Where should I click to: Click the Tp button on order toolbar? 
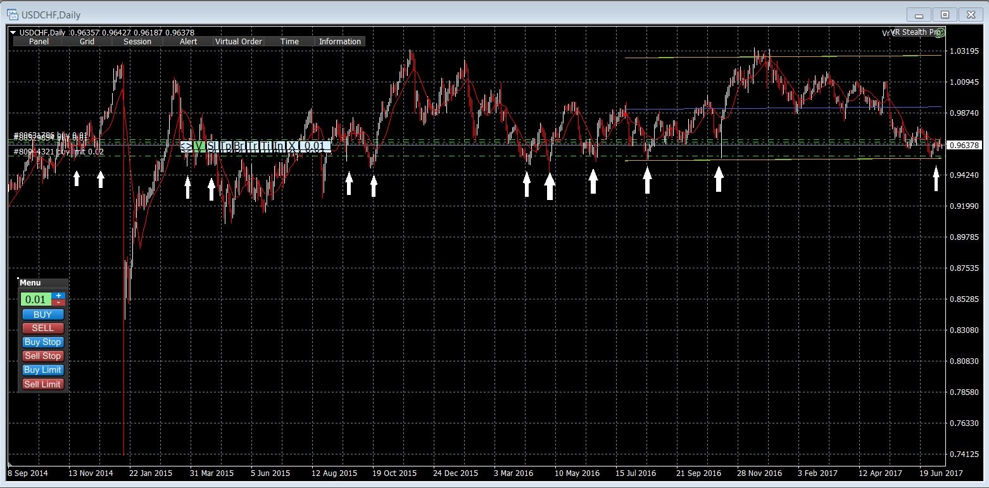[225, 146]
